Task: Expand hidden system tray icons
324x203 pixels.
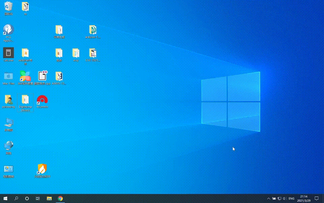Action: click(268, 199)
